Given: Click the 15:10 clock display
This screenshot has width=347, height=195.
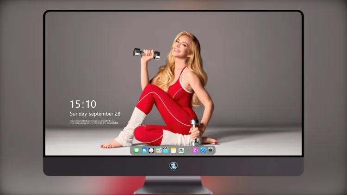Looking at the screenshot, I should 83,104.
